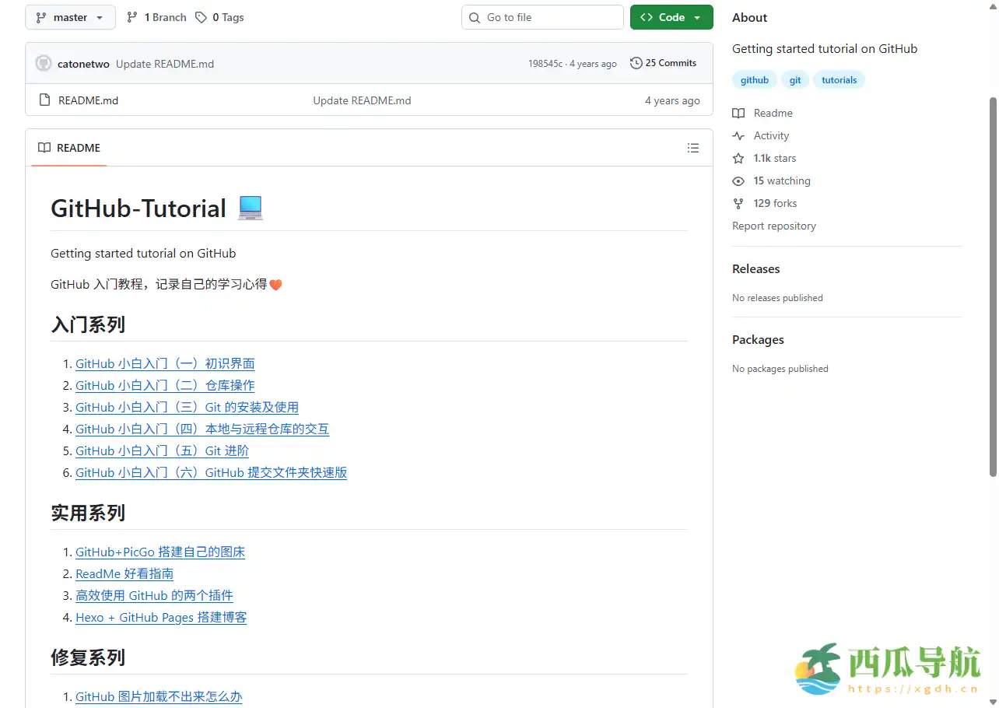Click the branch icon next to 1 Branch
The height and width of the screenshot is (708, 999).
tap(131, 16)
